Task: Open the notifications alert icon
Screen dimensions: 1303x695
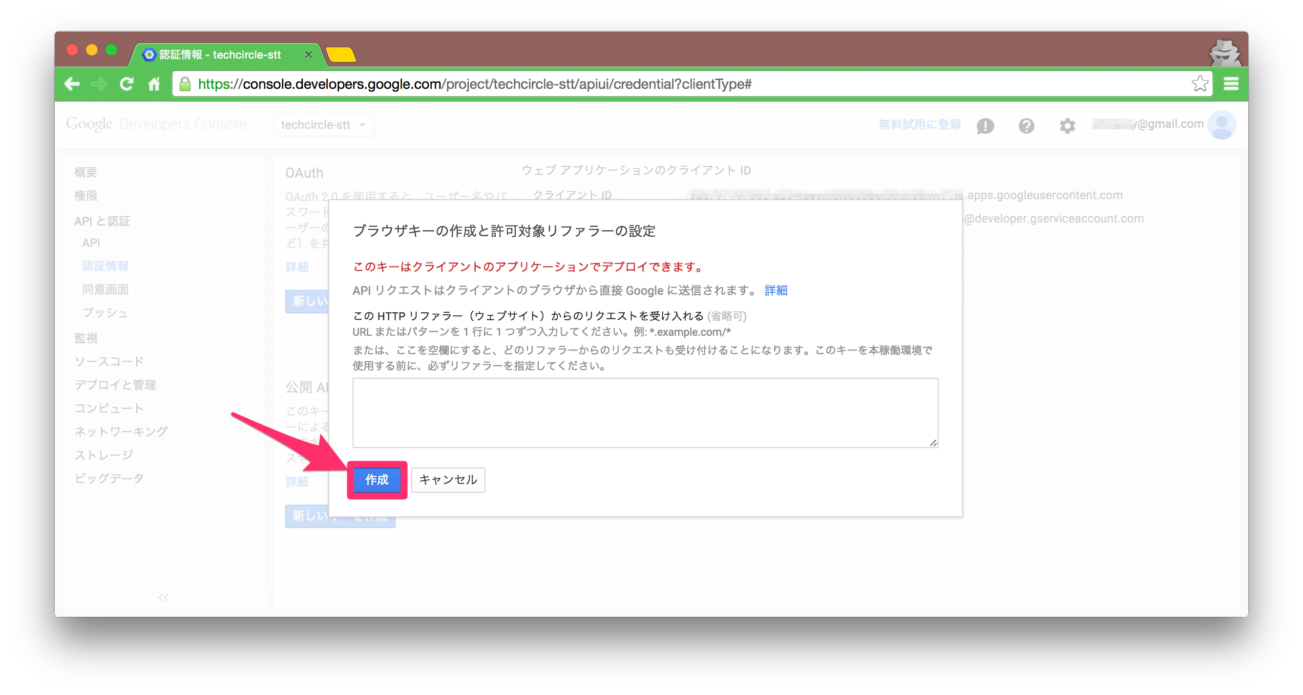Action: tap(985, 125)
